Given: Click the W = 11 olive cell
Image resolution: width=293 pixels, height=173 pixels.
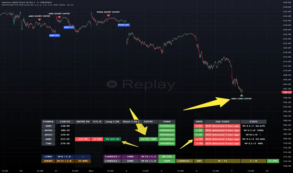Looking at the screenshot, I should coord(222,161).
